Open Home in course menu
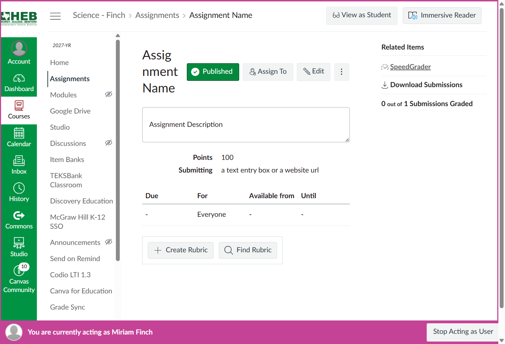Screen dimensions: 505x344 point(59,63)
